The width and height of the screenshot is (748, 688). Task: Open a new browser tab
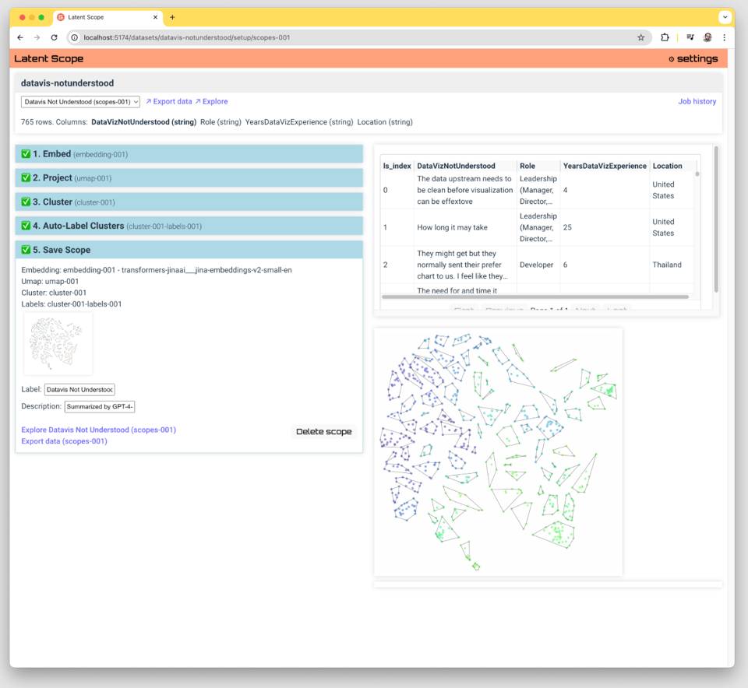click(172, 17)
